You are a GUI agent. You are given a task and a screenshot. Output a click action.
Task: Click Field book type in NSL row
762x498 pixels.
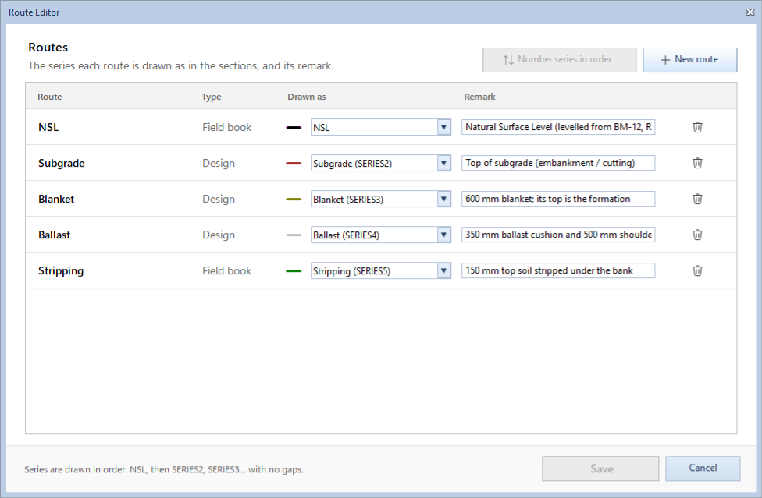tap(227, 127)
